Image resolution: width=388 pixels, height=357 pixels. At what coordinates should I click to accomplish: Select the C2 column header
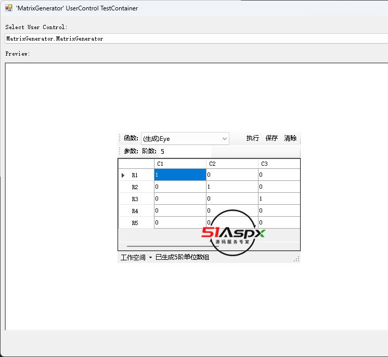click(x=232, y=164)
